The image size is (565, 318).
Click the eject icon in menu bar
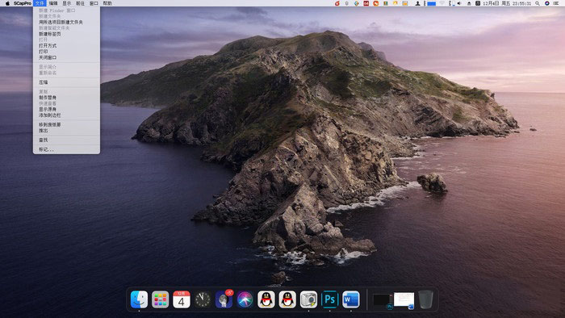coord(469,3)
